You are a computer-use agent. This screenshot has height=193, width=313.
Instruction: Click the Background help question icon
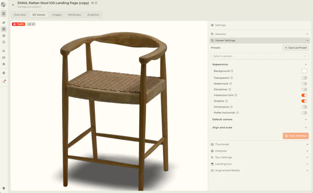[232, 71]
